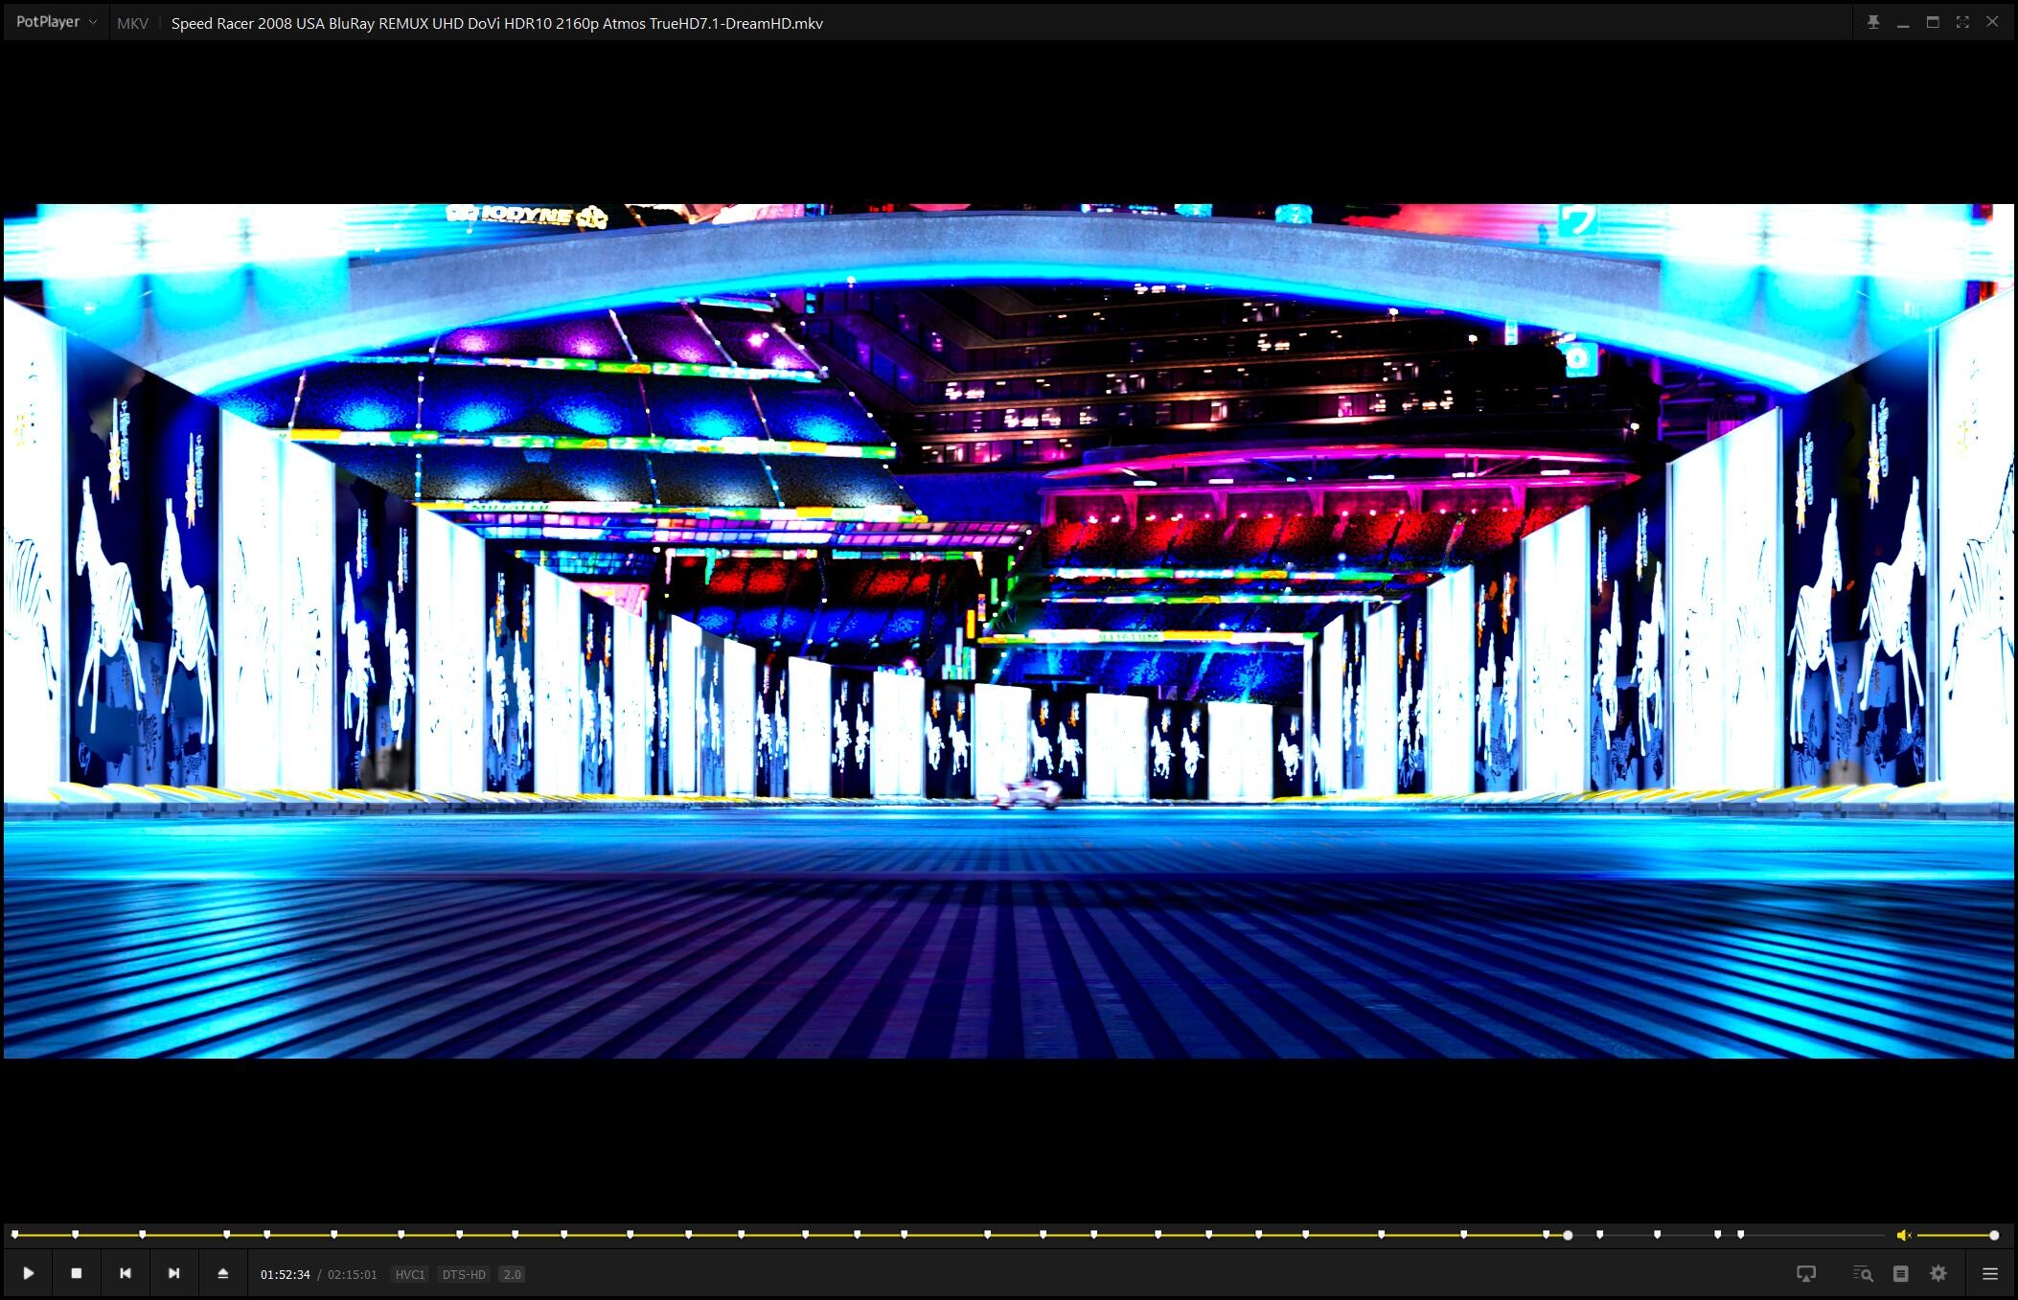The width and height of the screenshot is (2018, 1300).
Task: Click the eject / open file icon
Action: tap(222, 1273)
